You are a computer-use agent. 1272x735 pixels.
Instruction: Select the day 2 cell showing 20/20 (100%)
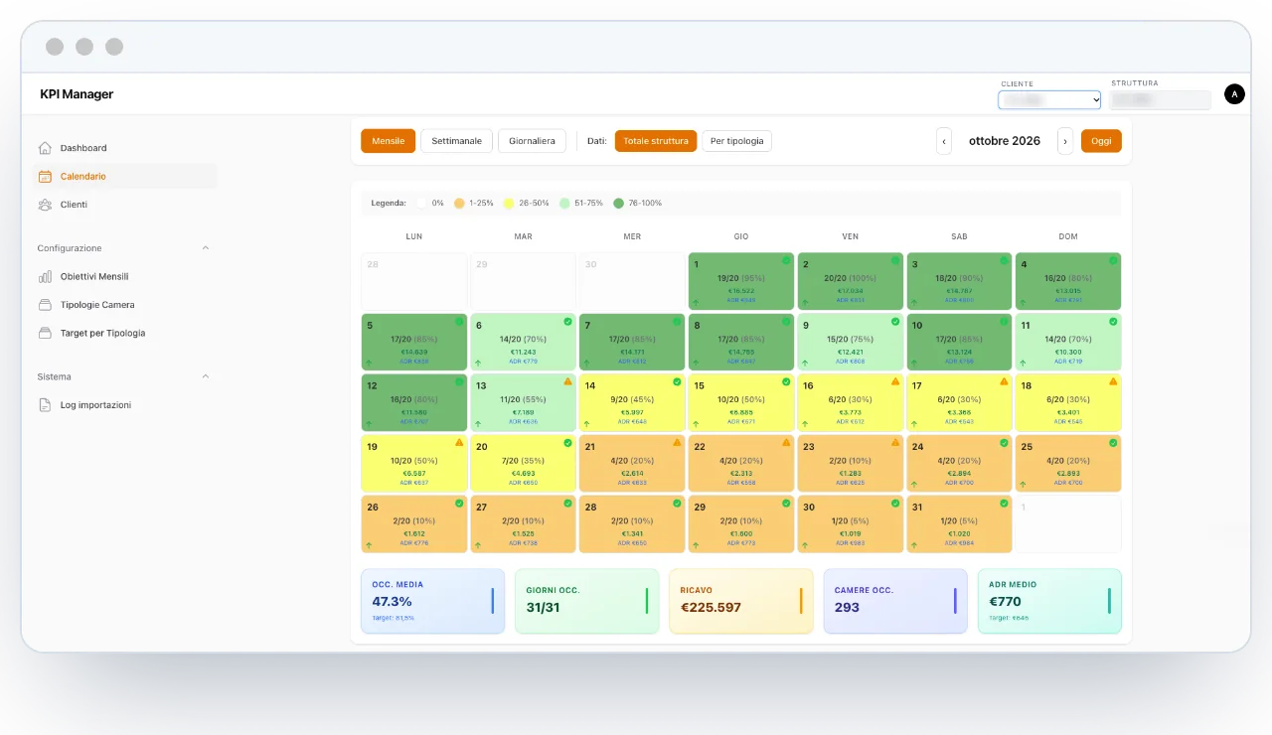[x=851, y=281]
